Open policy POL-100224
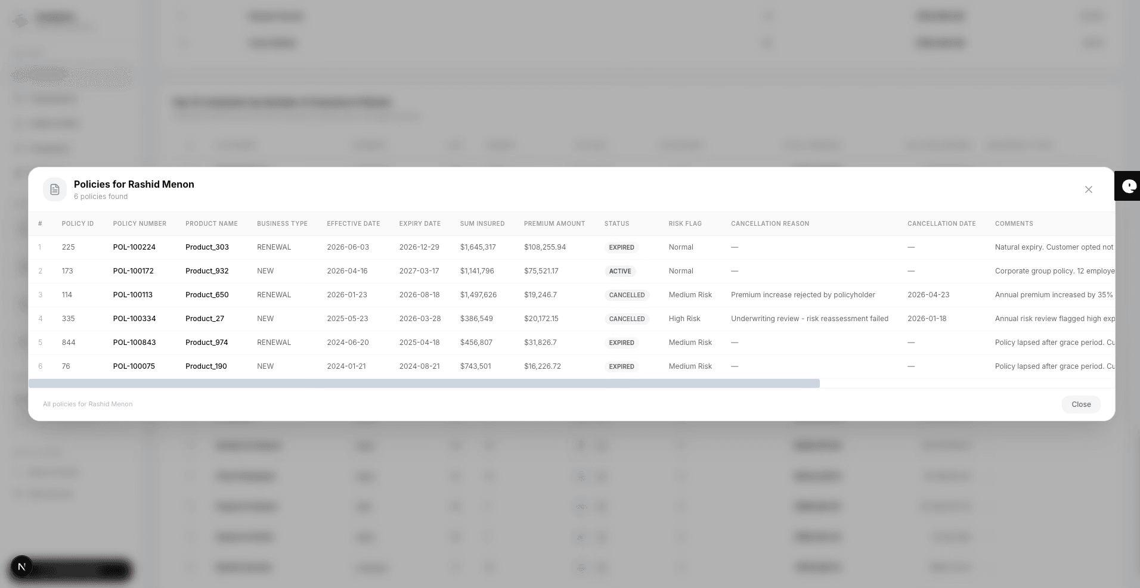This screenshot has width=1140, height=588. point(134,247)
